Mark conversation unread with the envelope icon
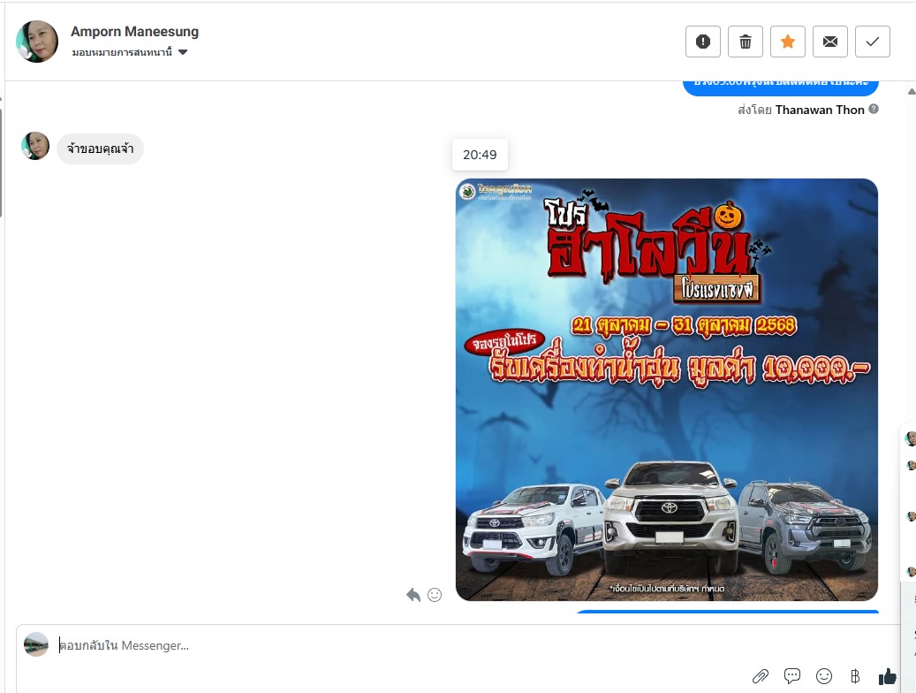Viewport: 916px width, 693px height. coord(830,42)
